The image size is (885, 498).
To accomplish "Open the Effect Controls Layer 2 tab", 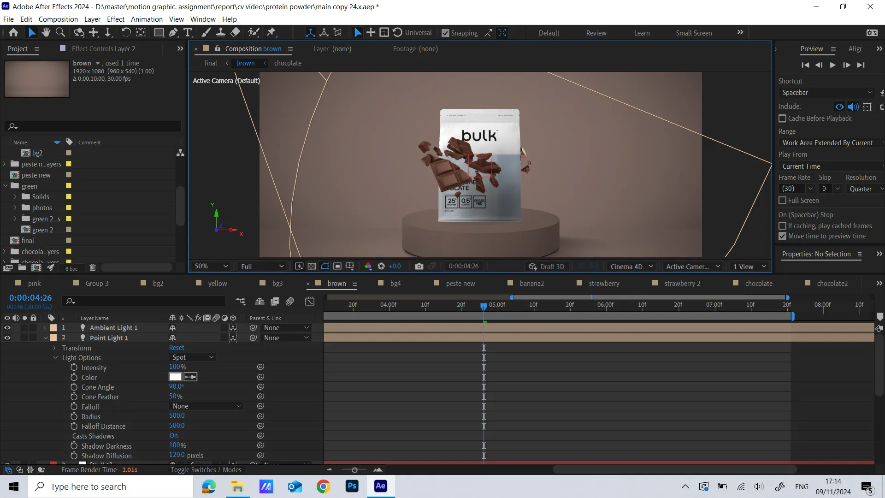I will (x=103, y=49).
